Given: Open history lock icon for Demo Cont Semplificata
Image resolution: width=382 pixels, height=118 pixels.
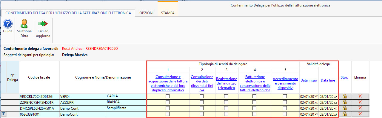Looking at the screenshot, I should (x=344, y=108).
